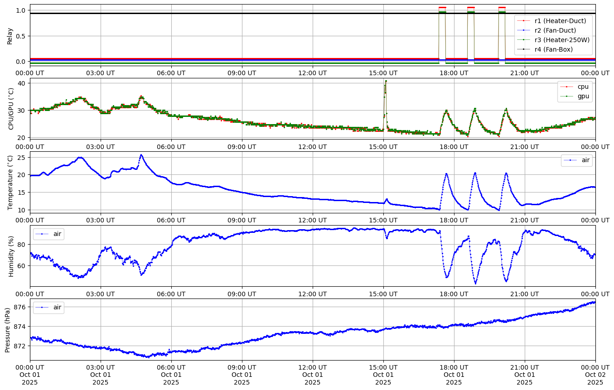
Task: Select the r2 (Fan-Duct) legend entry
Action: point(555,30)
